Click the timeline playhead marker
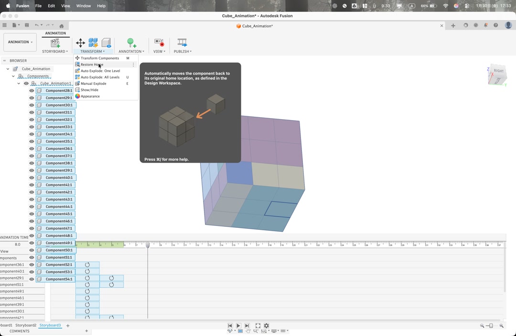The image size is (516, 336). click(148, 245)
